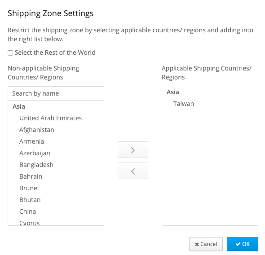This screenshot has width=265, height=255.
Task: Choose Bangladesh from non-applicable regions
Action: [36, 165]
